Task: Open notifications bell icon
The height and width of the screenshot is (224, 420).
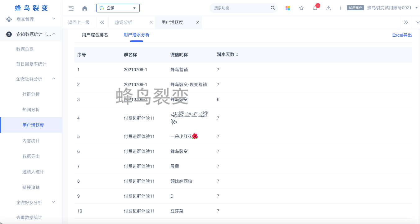Action: click(x=315, y=8)
